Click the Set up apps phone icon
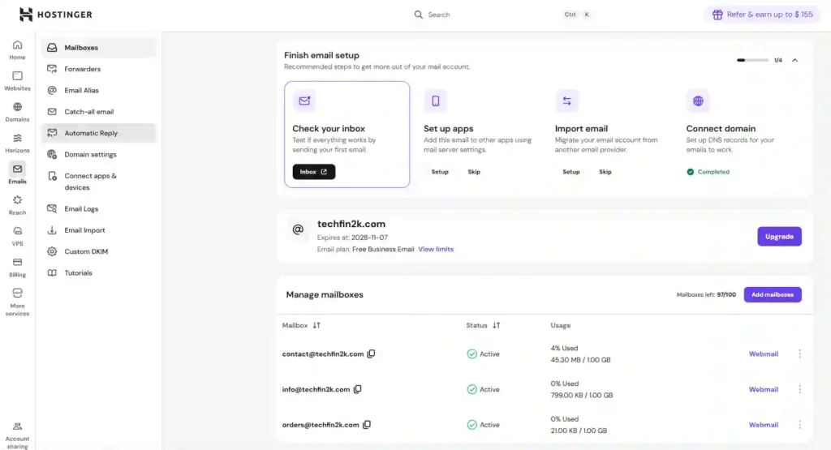831x450 pixels. (436, 101)
